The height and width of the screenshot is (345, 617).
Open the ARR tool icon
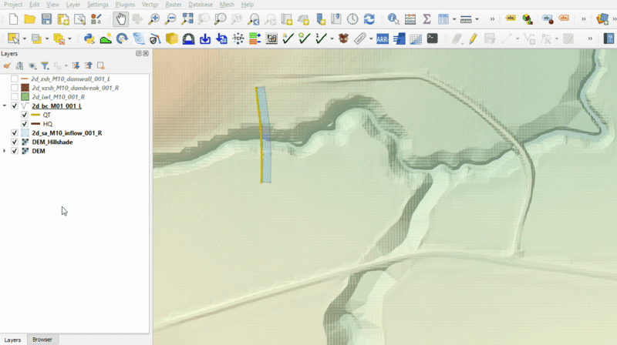382,38
